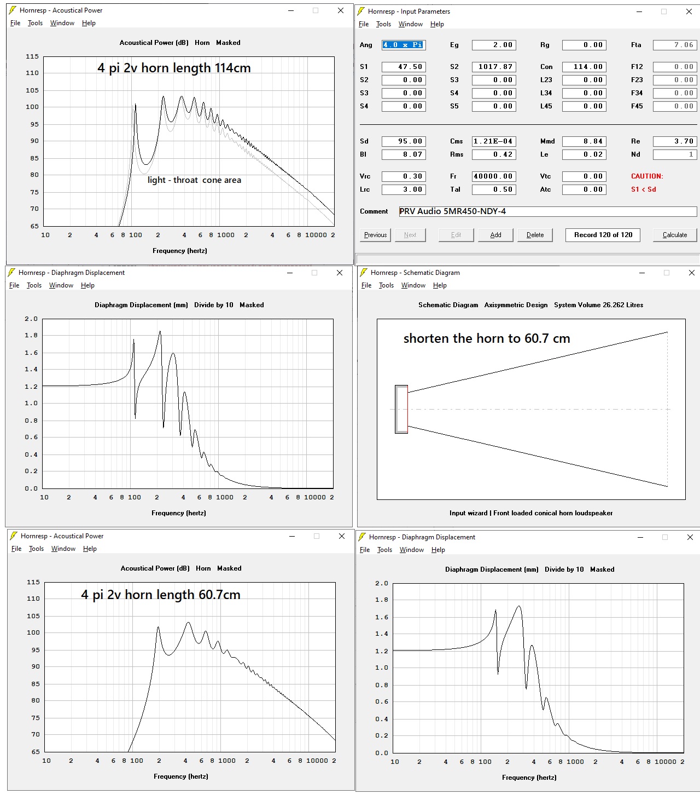Click the Comment field PRV Audio 5MR450-NDY-4
Image resolution: width=700 pixels, height=794 pixels.
coord(548,211)
